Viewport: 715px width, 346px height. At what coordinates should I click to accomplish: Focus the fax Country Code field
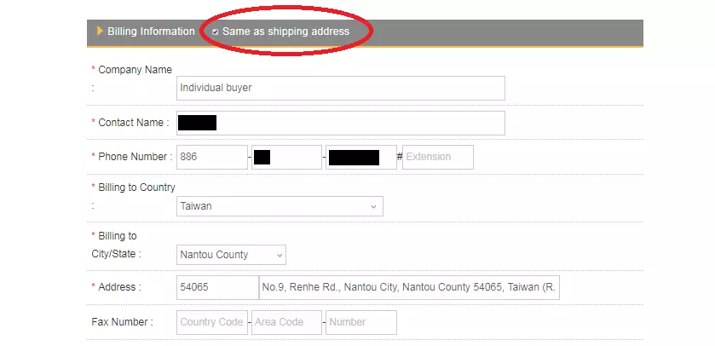pyautogui.click(x=211, y=322)
